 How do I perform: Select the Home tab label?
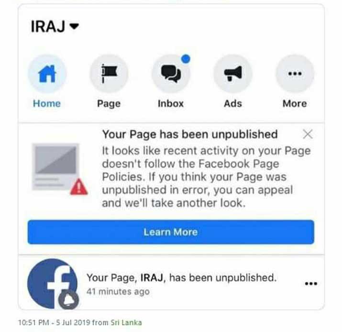(47, 103)
